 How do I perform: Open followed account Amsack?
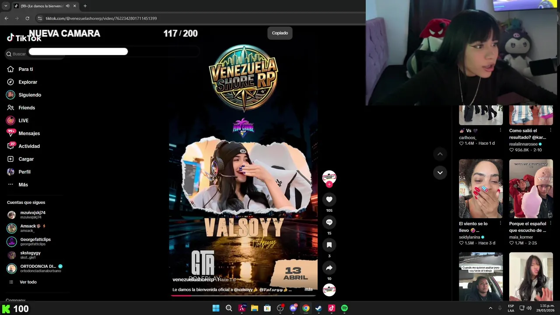coord(26,228)
